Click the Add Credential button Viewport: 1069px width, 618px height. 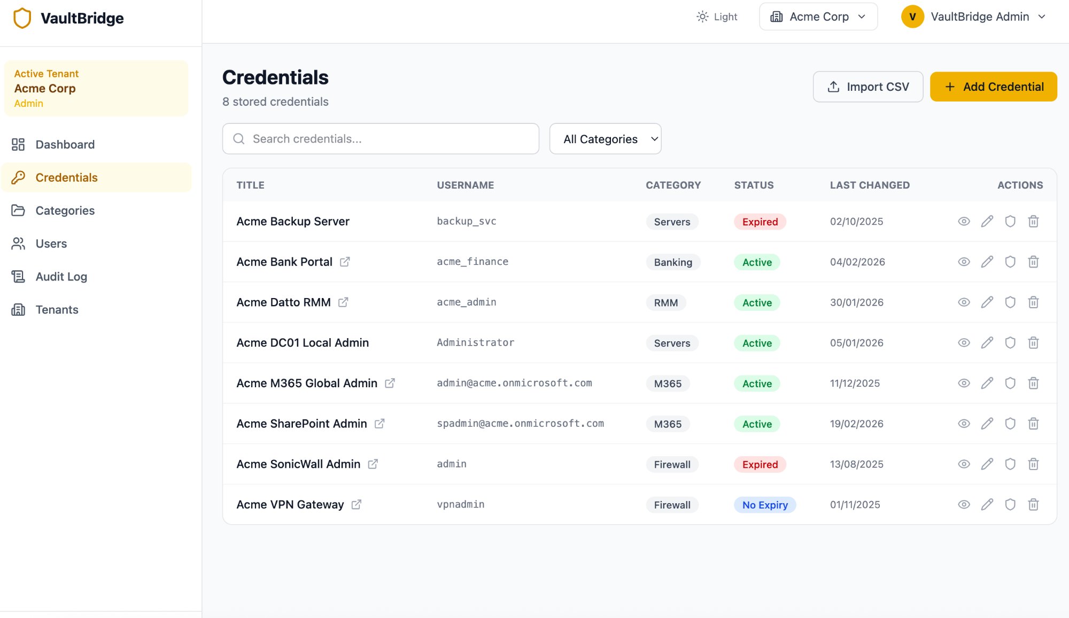coord(993,87)
